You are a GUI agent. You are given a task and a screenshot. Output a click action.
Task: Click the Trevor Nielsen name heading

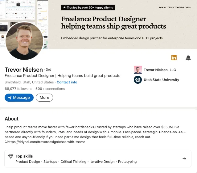[24, 70]
